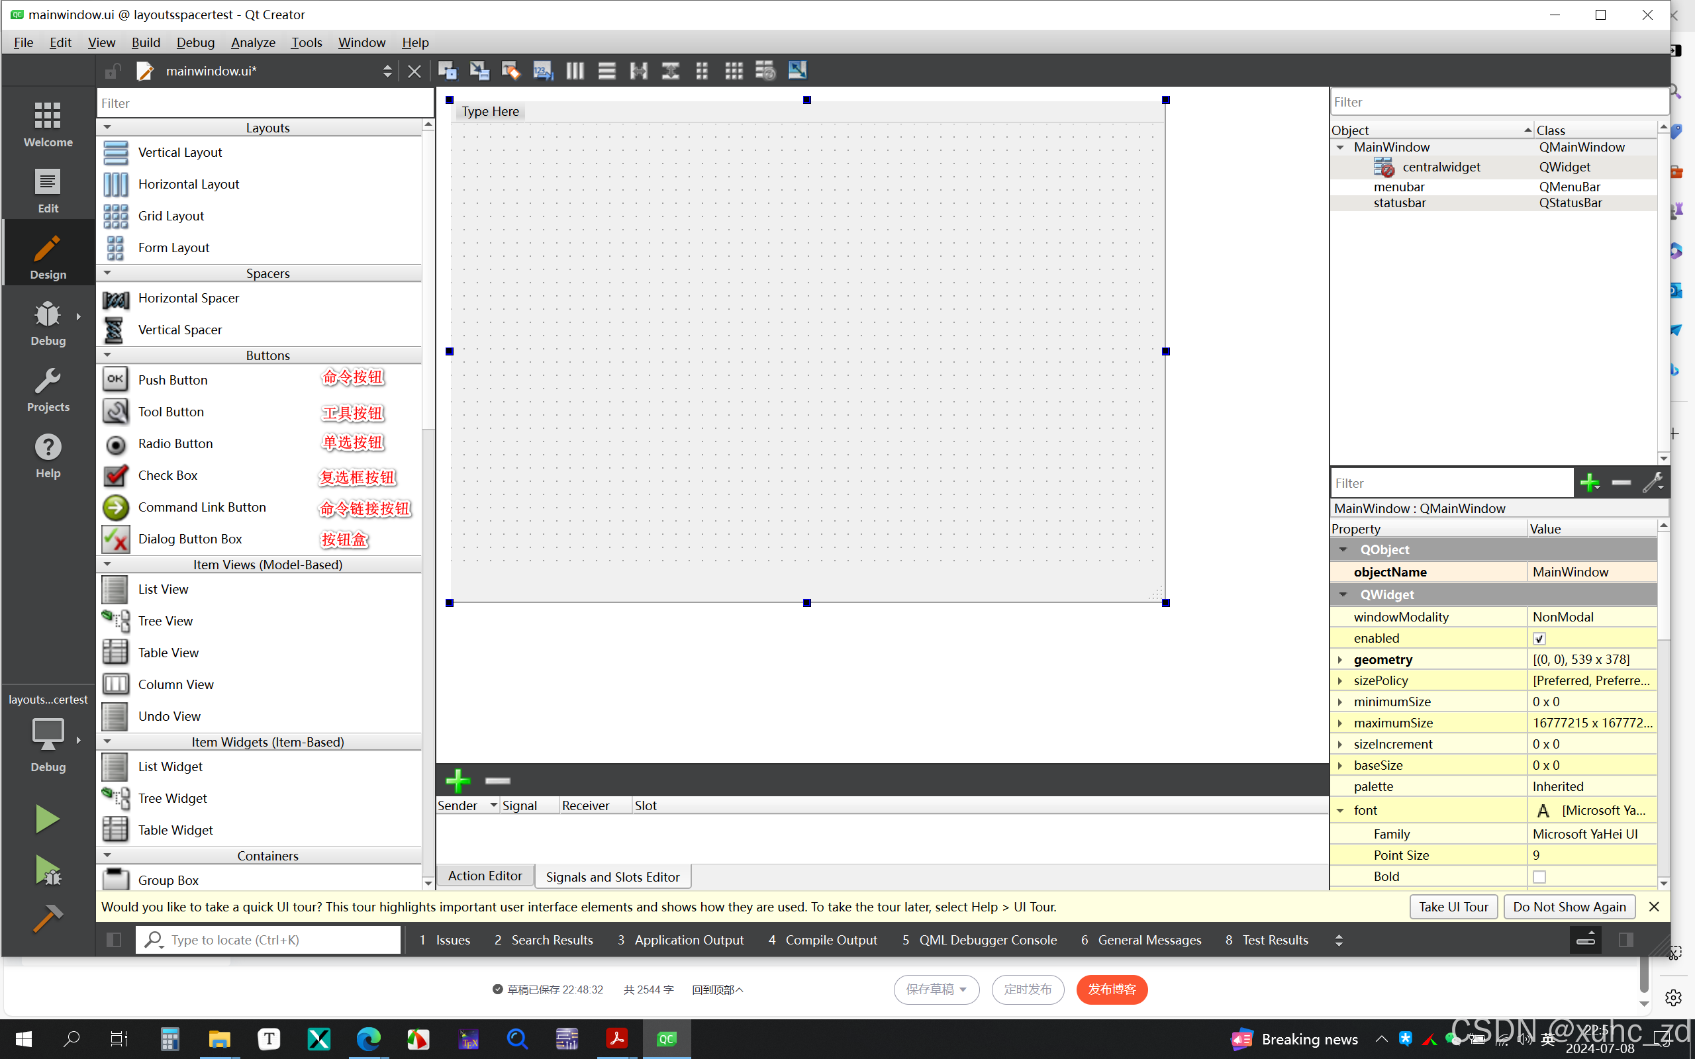
Task: Uncheck the enabled property checkbox
Action: [x=1539, y=638]
